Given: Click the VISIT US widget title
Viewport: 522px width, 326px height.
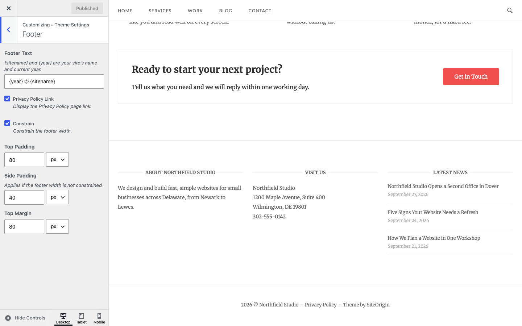Looking at the screenshot, I should click(315, 172).
